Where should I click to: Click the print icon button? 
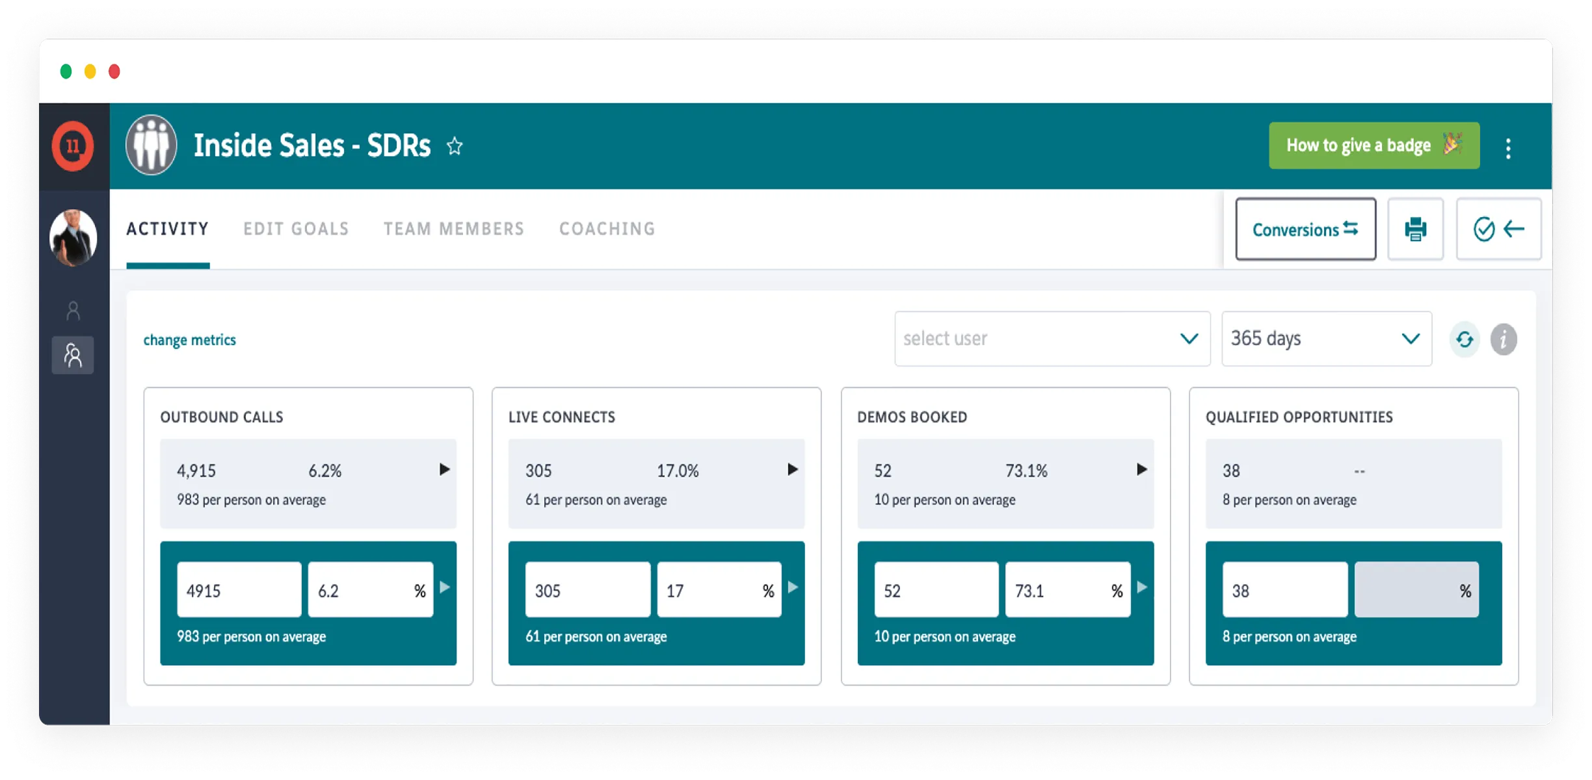[x=1415, y=229]
